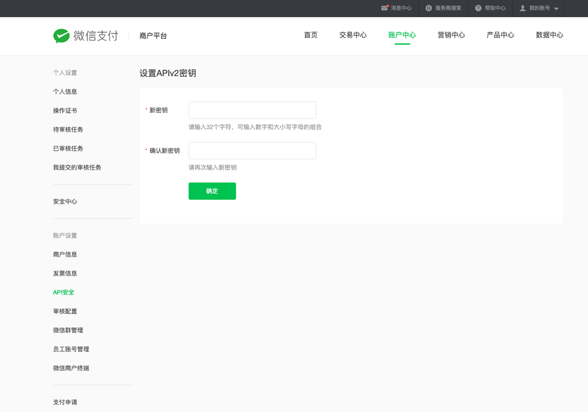The height and width of the screenshot is (412, 588).
Task: Open 消息中心 in the top bar
Action: (x=401, y=8)
